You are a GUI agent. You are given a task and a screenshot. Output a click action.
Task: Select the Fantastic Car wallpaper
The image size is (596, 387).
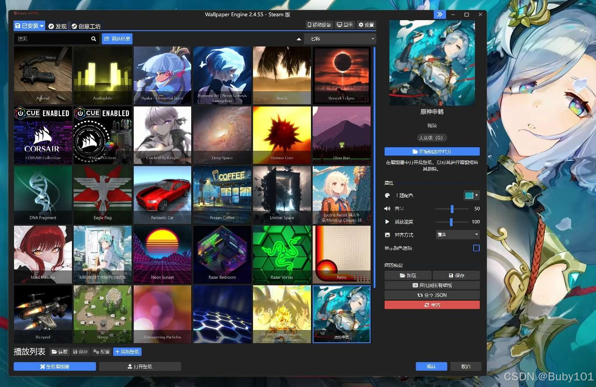click(162, 195)
